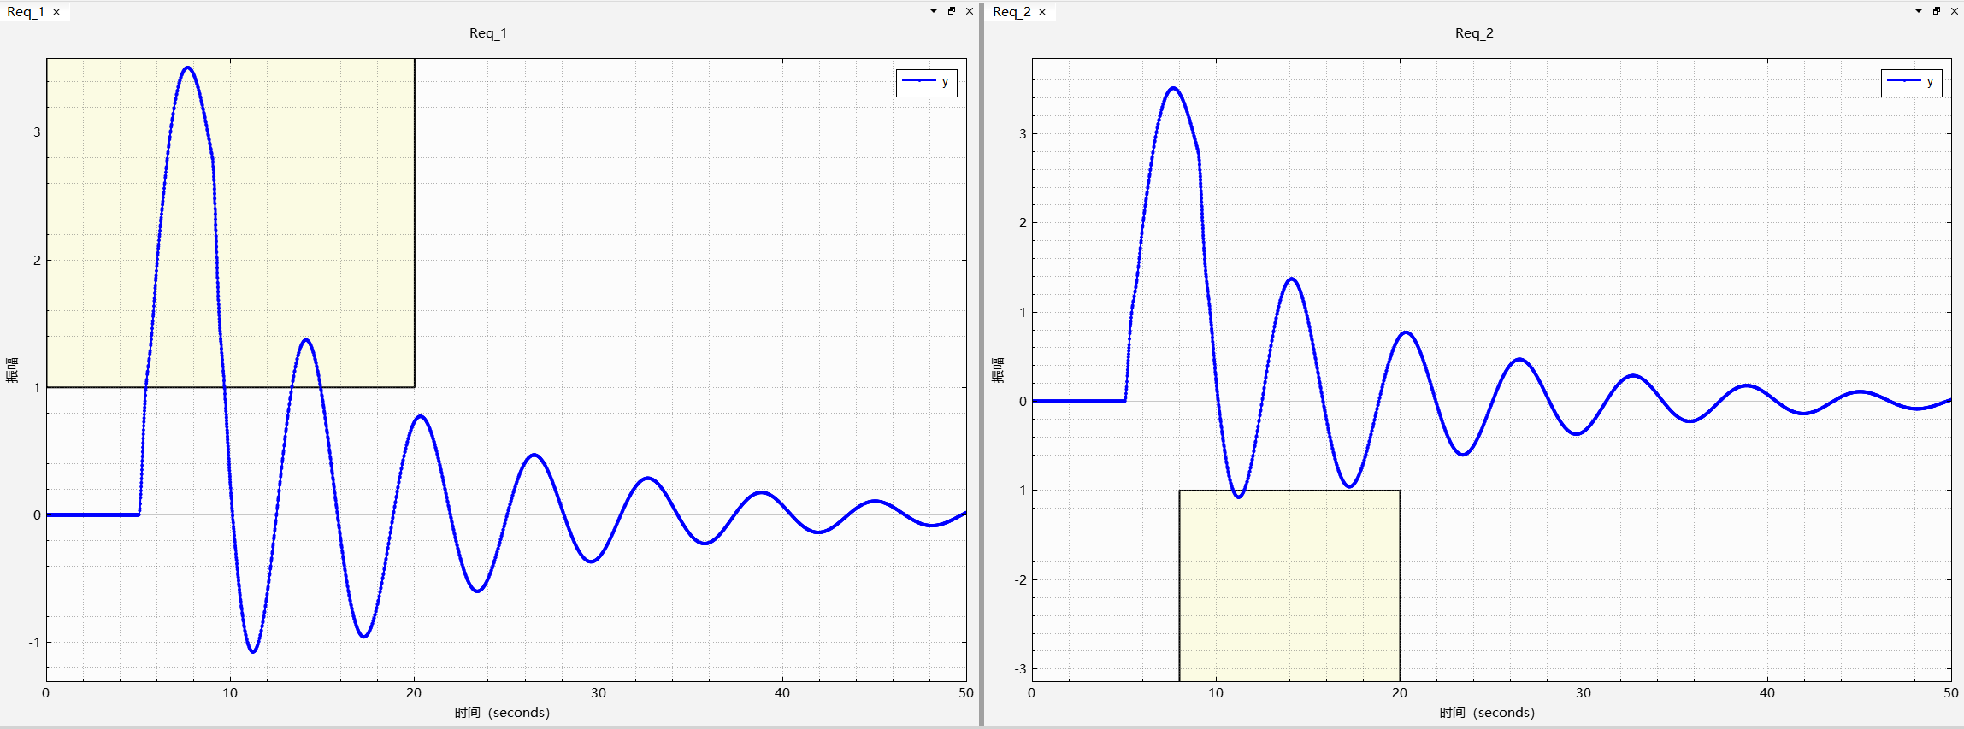This screenshot has height=729, width=1964.
Task: Select the Req_1 plot title text
Action: point(488,33)
